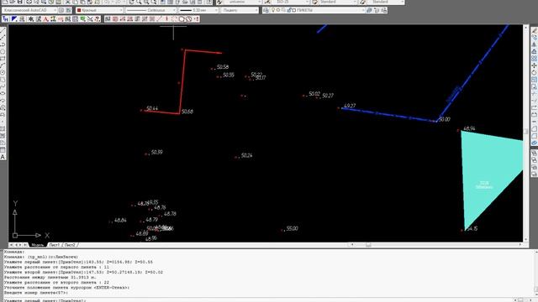Switch to the Лист1 layout tab
This screenshot has height=302, width=538.
55,245
